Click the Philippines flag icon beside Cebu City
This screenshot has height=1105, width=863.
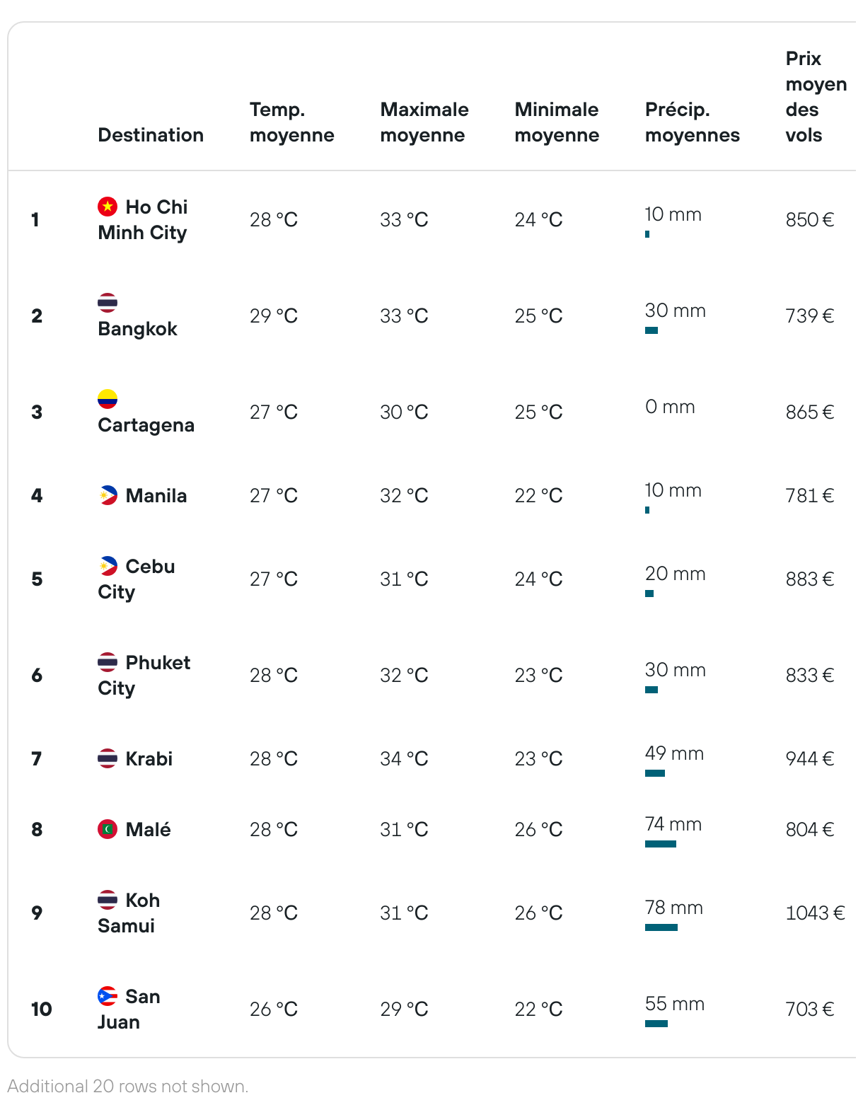point(108,566)
